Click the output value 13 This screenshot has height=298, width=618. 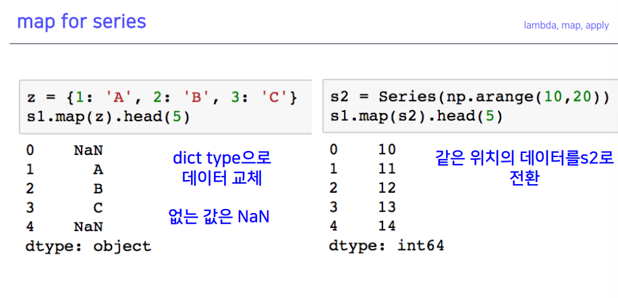[387, 207]
